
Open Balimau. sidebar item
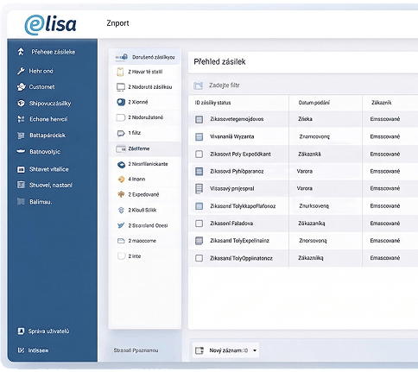tap(41, 202)
